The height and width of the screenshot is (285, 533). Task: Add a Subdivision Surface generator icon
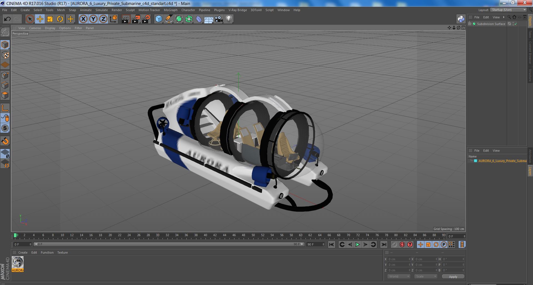[179, 19]
